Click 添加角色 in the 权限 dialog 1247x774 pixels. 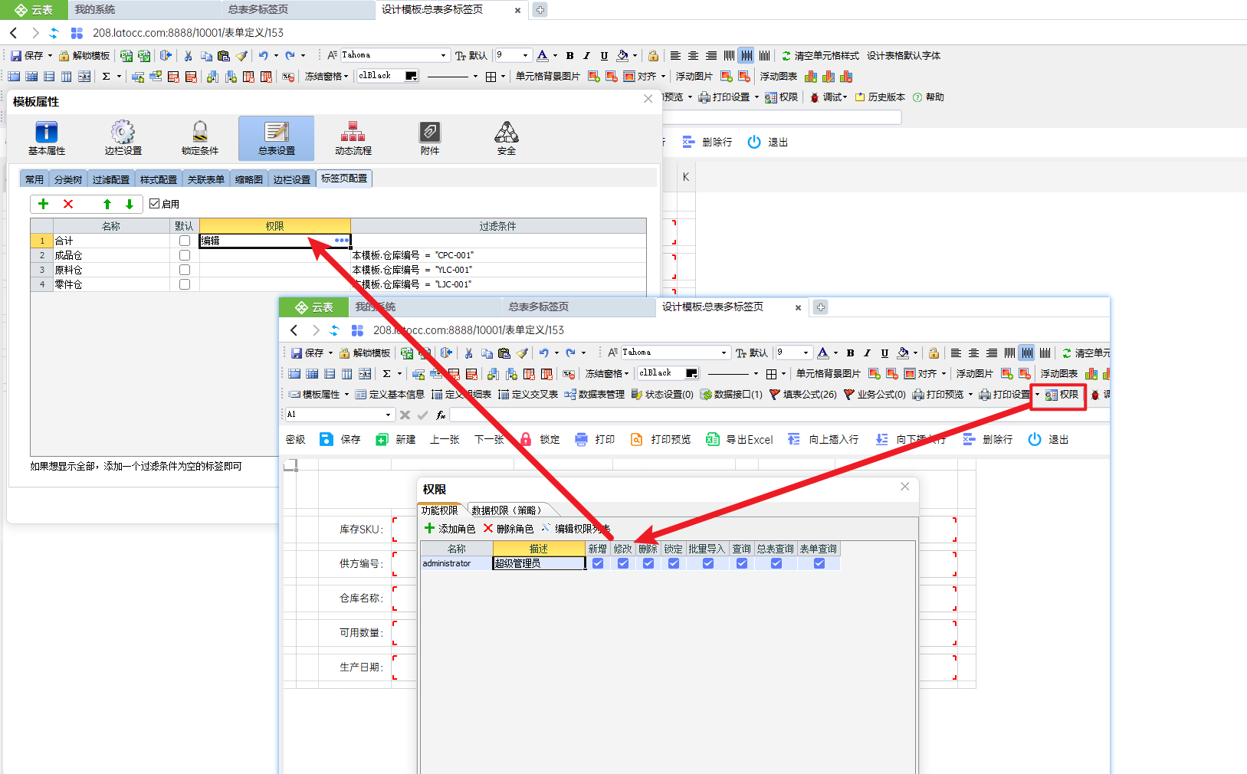[450, 529]
